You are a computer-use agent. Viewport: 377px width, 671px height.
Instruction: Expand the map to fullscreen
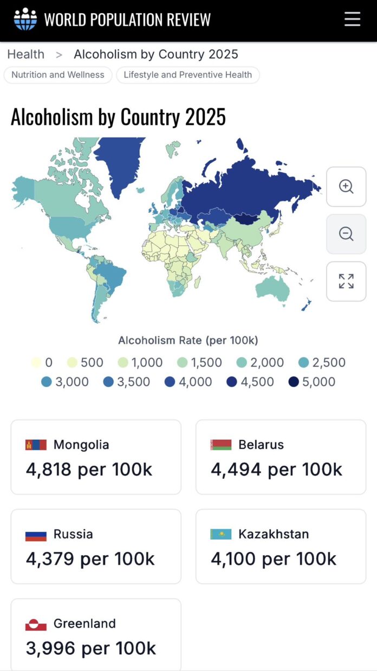point(346,281)
